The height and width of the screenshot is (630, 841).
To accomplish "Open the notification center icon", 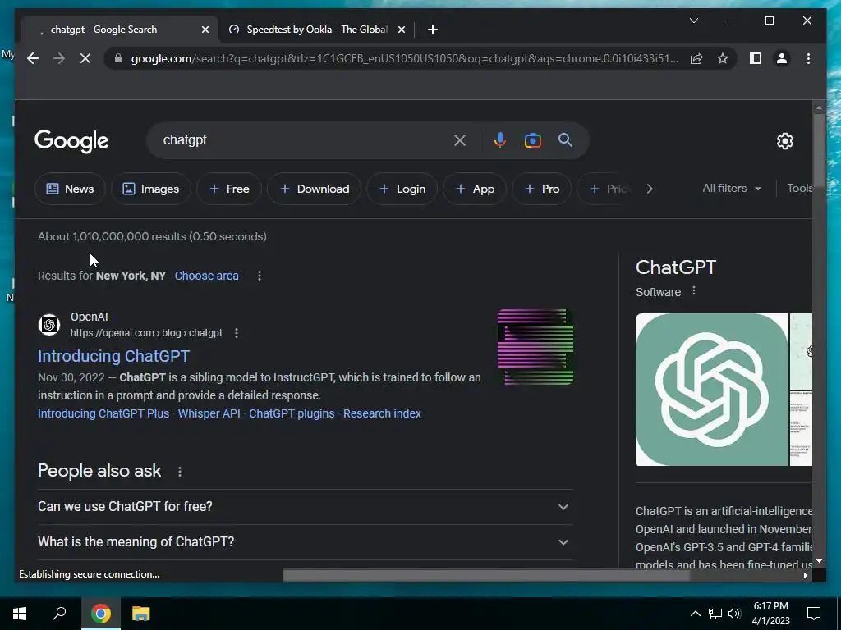I will click(x=814, y=614).
